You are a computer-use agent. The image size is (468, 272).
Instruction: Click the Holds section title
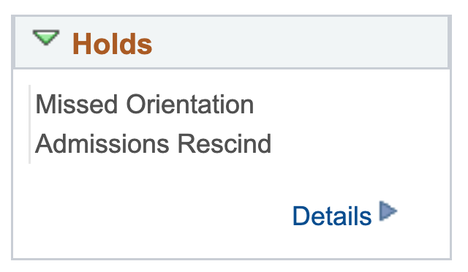pos(112,44)
